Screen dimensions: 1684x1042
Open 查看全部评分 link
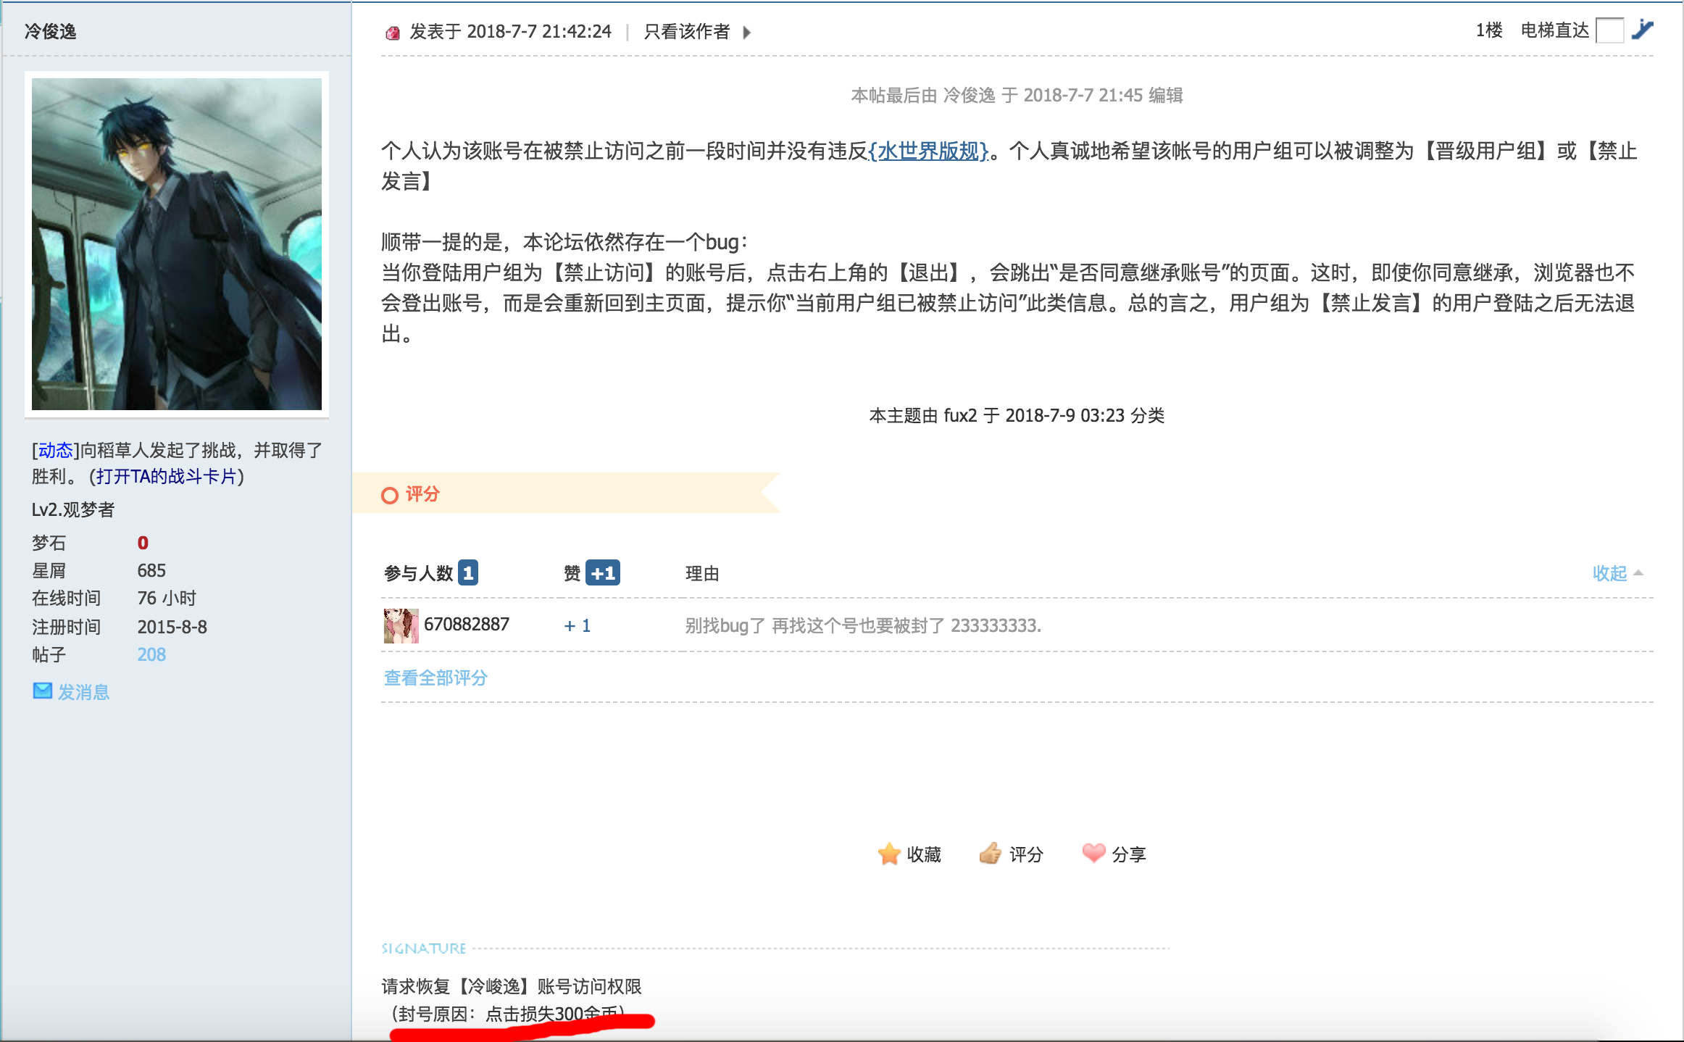tap(435, 678)
